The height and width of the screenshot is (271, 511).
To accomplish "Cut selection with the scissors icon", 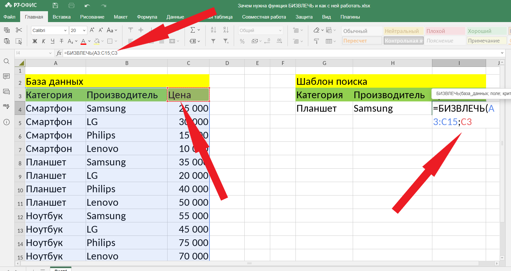I will coord(19,30).
